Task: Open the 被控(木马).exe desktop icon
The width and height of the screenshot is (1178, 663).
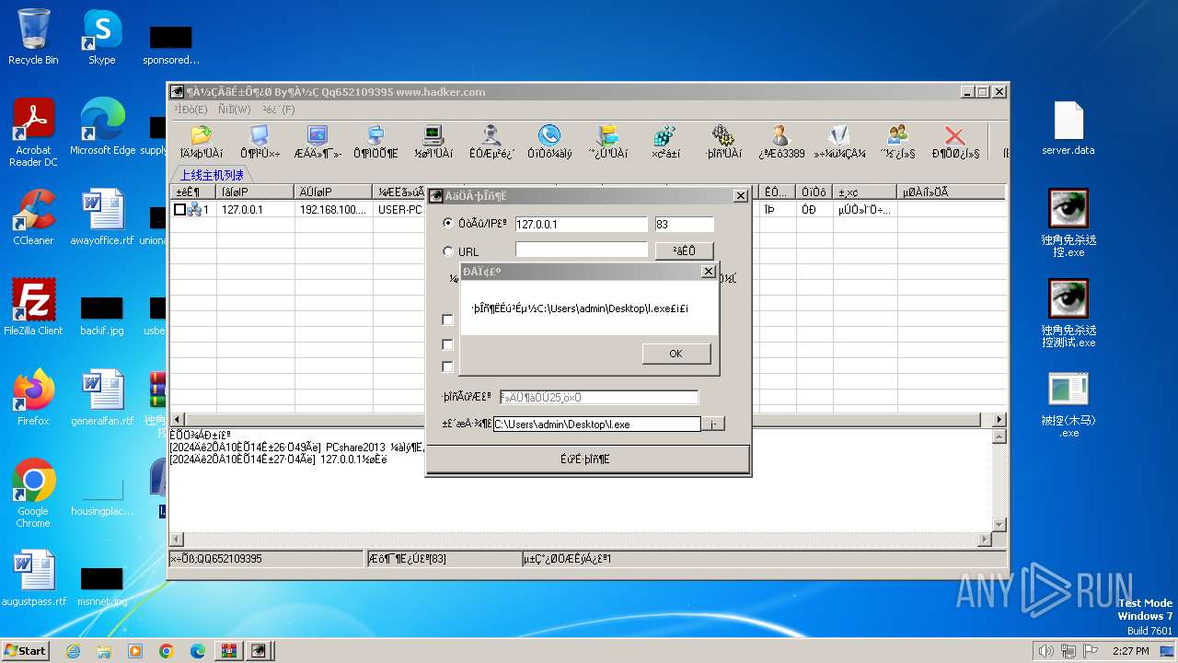Action: coord(1068,404)
